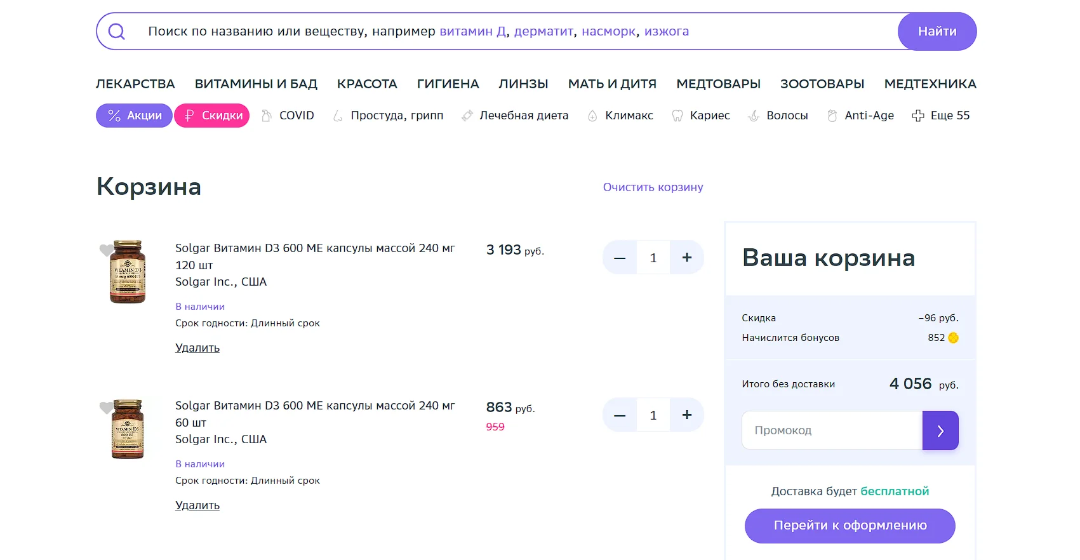
Task: Open the Акции promotions chip
Action: [x=134, y=116]
